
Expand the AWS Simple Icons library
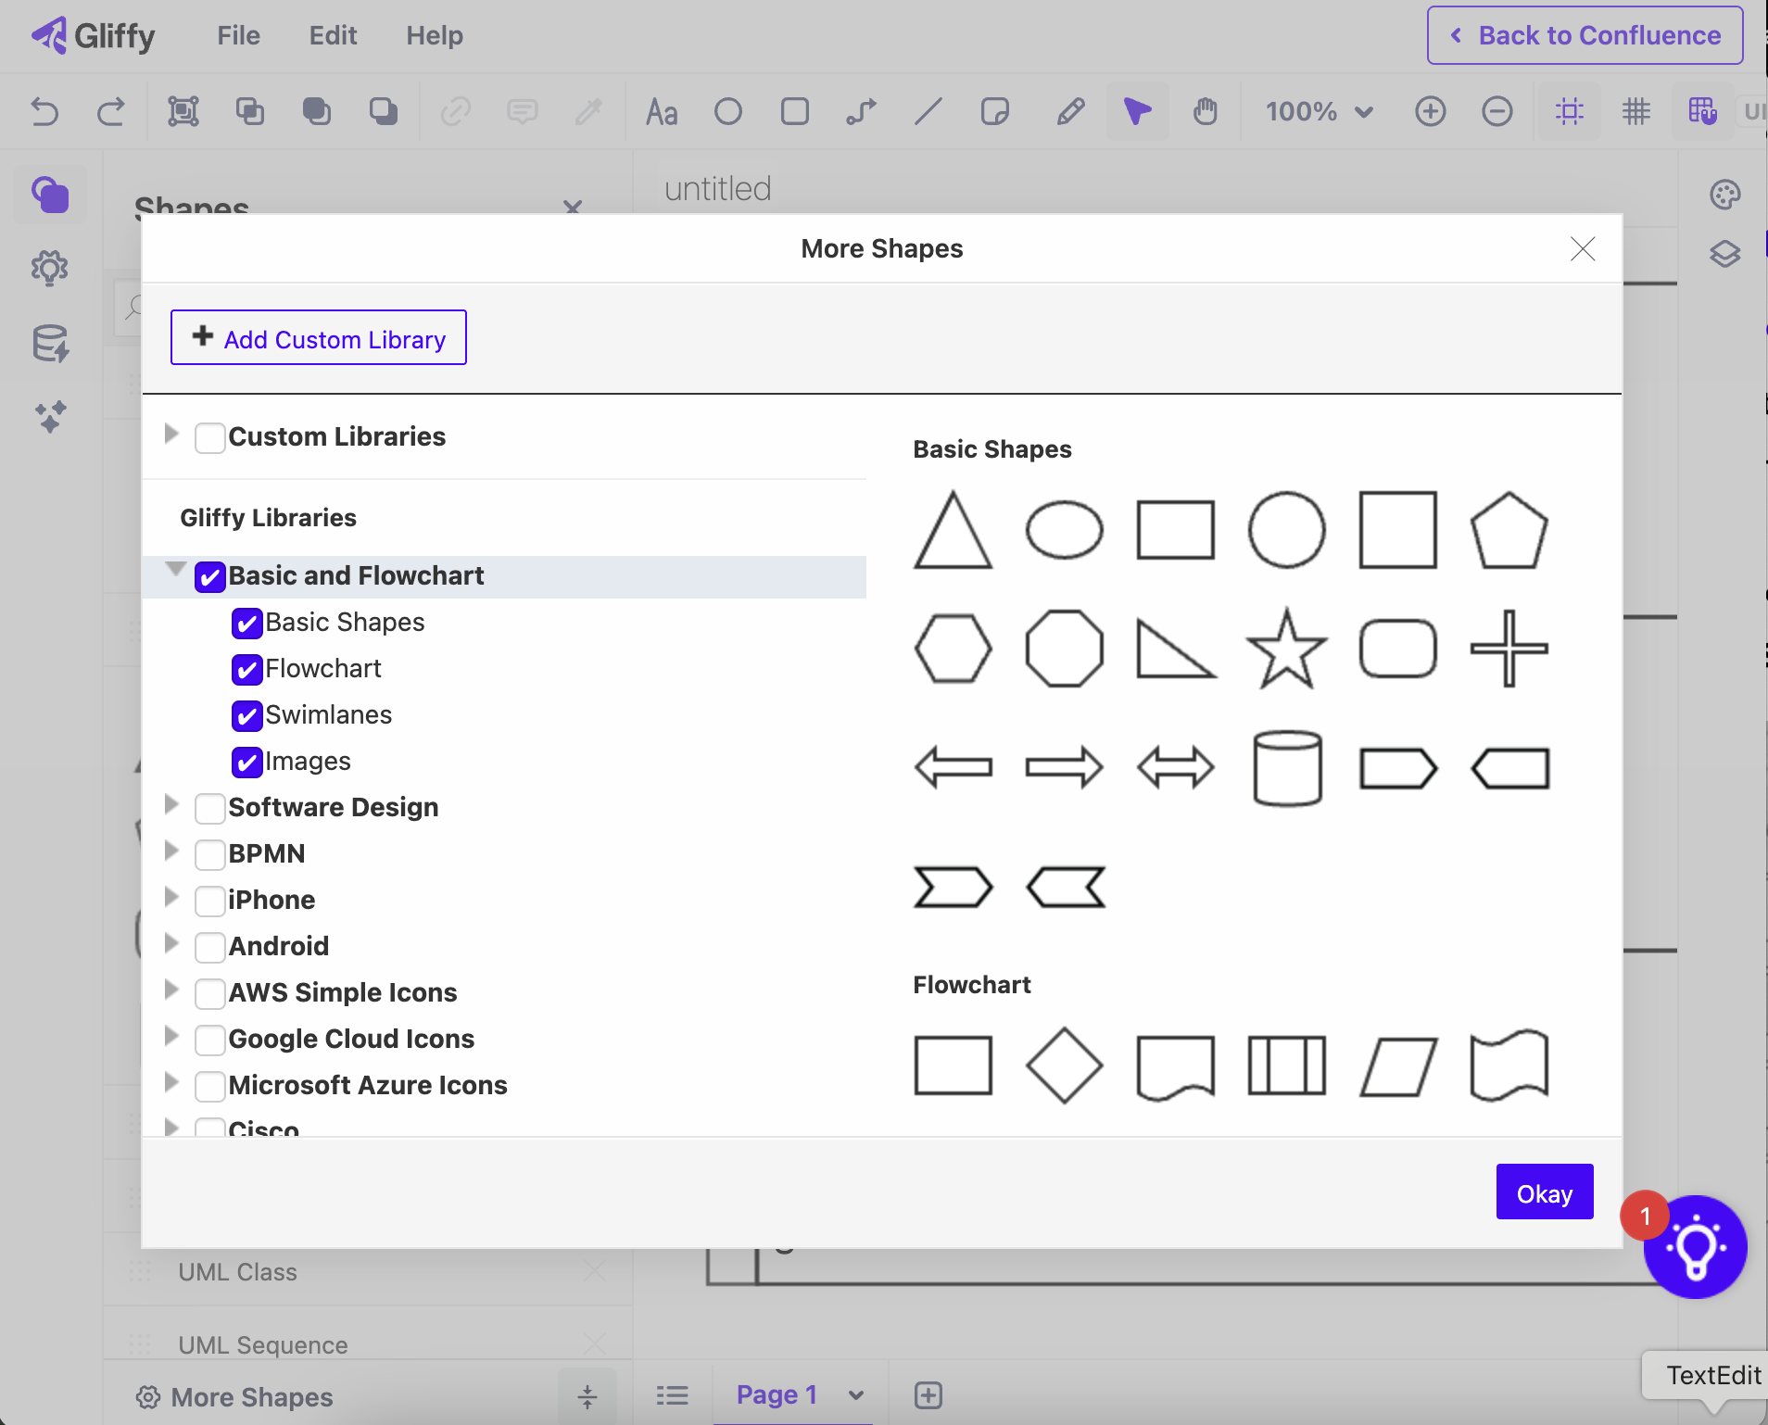(x=171, y=990)
